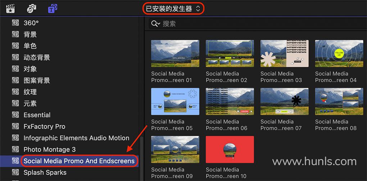Click icon beside Infographic Elements Audio Motion

pos(15,138)
